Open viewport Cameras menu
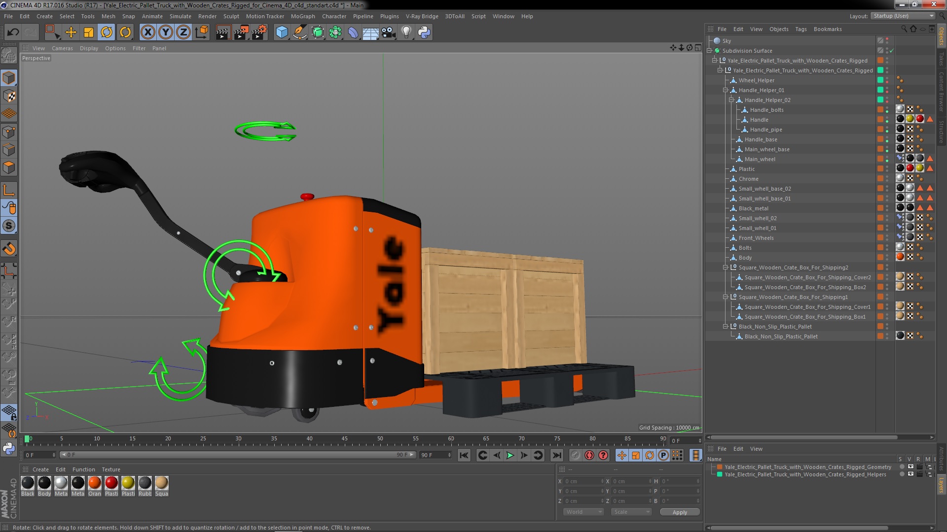The image size is (947, 532). 62,48
